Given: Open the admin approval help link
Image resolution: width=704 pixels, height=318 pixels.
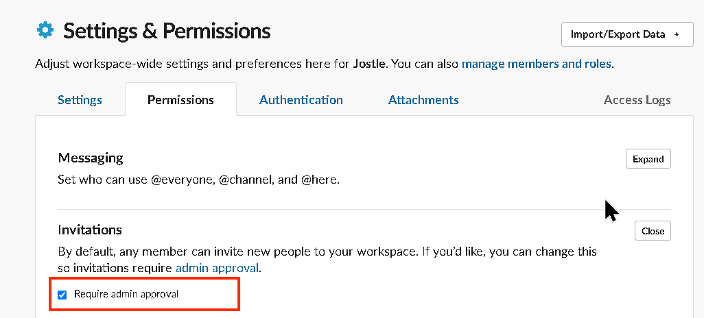Looking at the screenshot, I should 216,268.
